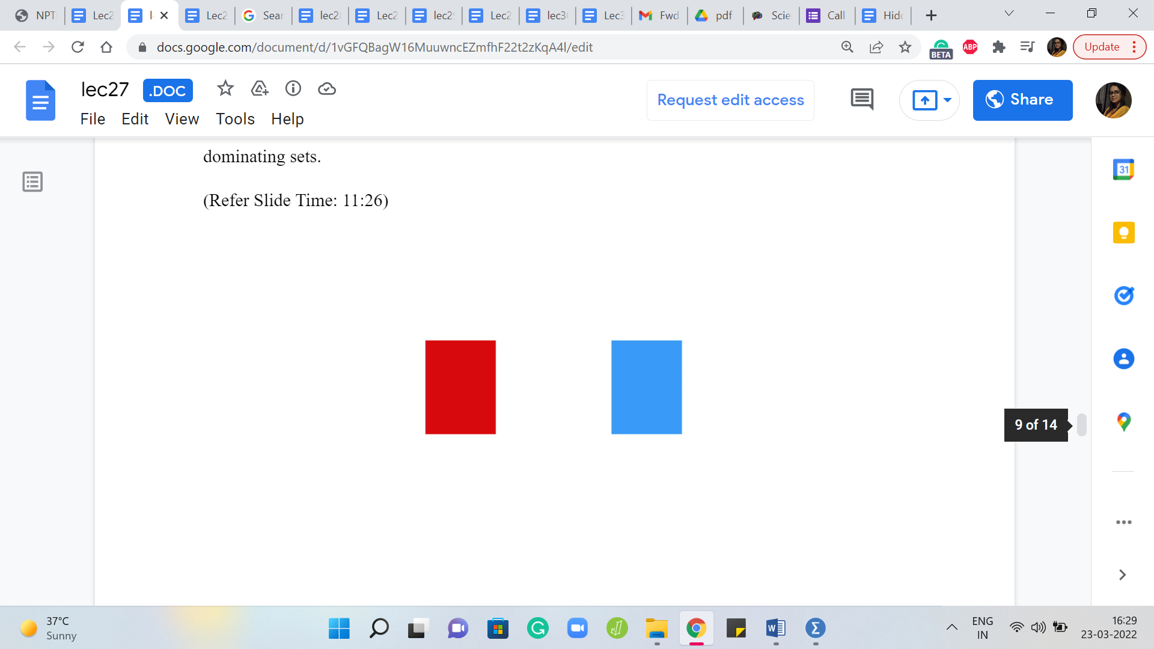
Task: Open the File menu
Action: [93, 119]
